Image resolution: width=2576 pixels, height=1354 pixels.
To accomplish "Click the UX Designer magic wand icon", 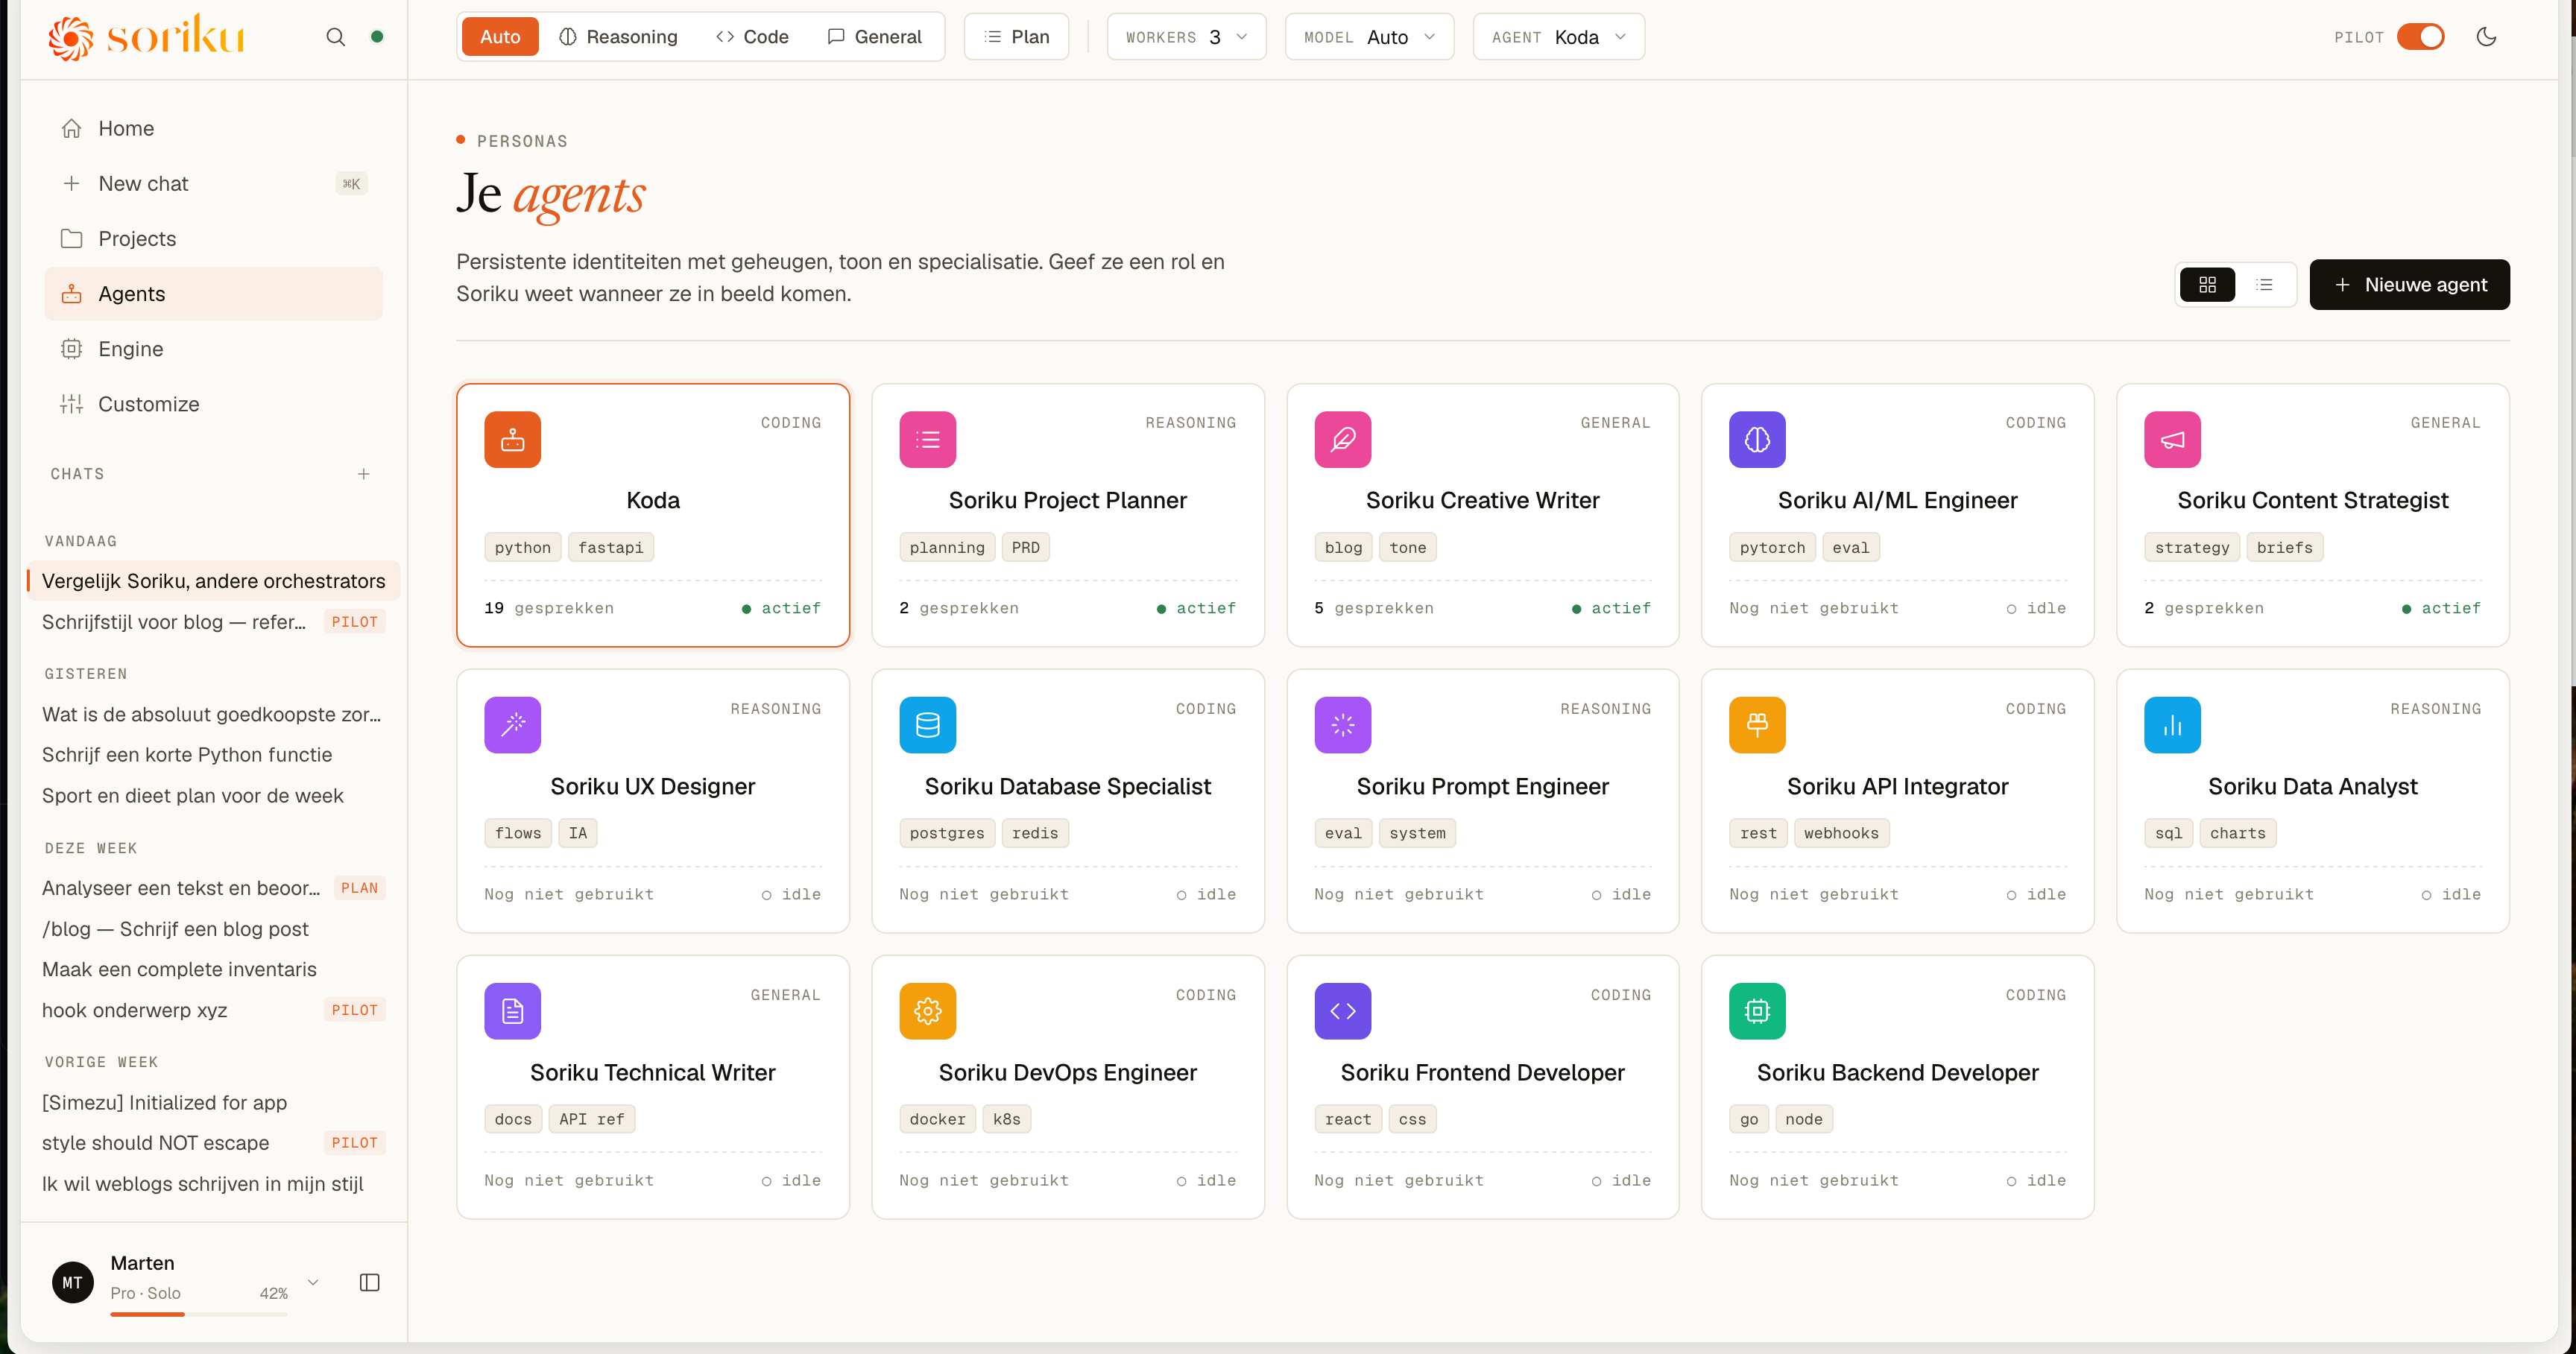I will pos(513,725).
